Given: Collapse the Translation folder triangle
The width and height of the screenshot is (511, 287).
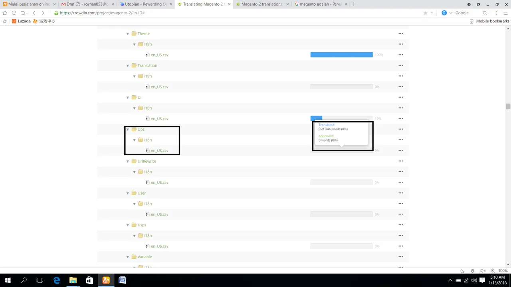Looking at the screenshot, I should point(128,65).
